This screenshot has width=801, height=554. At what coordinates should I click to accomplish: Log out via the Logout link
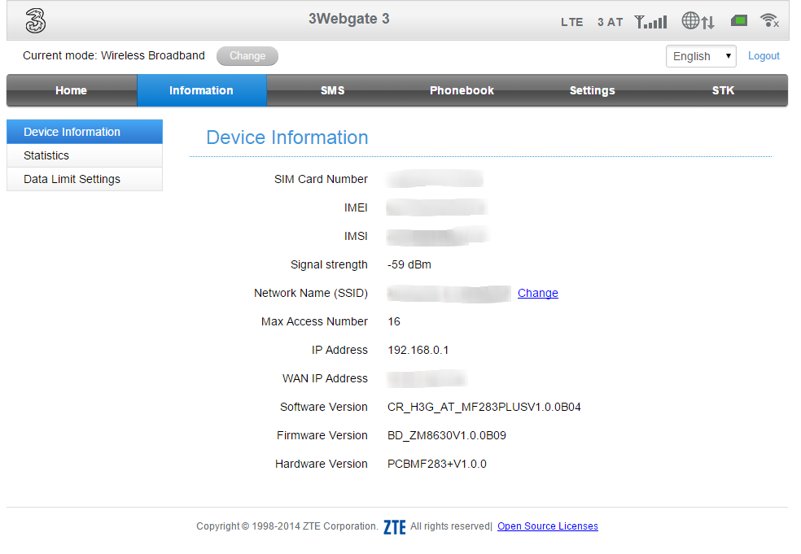[764, 56]
